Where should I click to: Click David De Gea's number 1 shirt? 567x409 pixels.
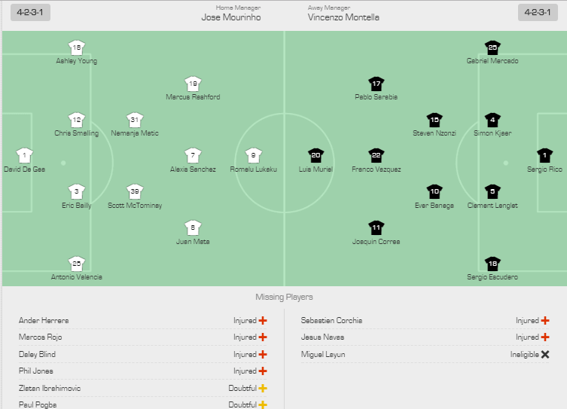pyautogui.click(x=24, y=156)
